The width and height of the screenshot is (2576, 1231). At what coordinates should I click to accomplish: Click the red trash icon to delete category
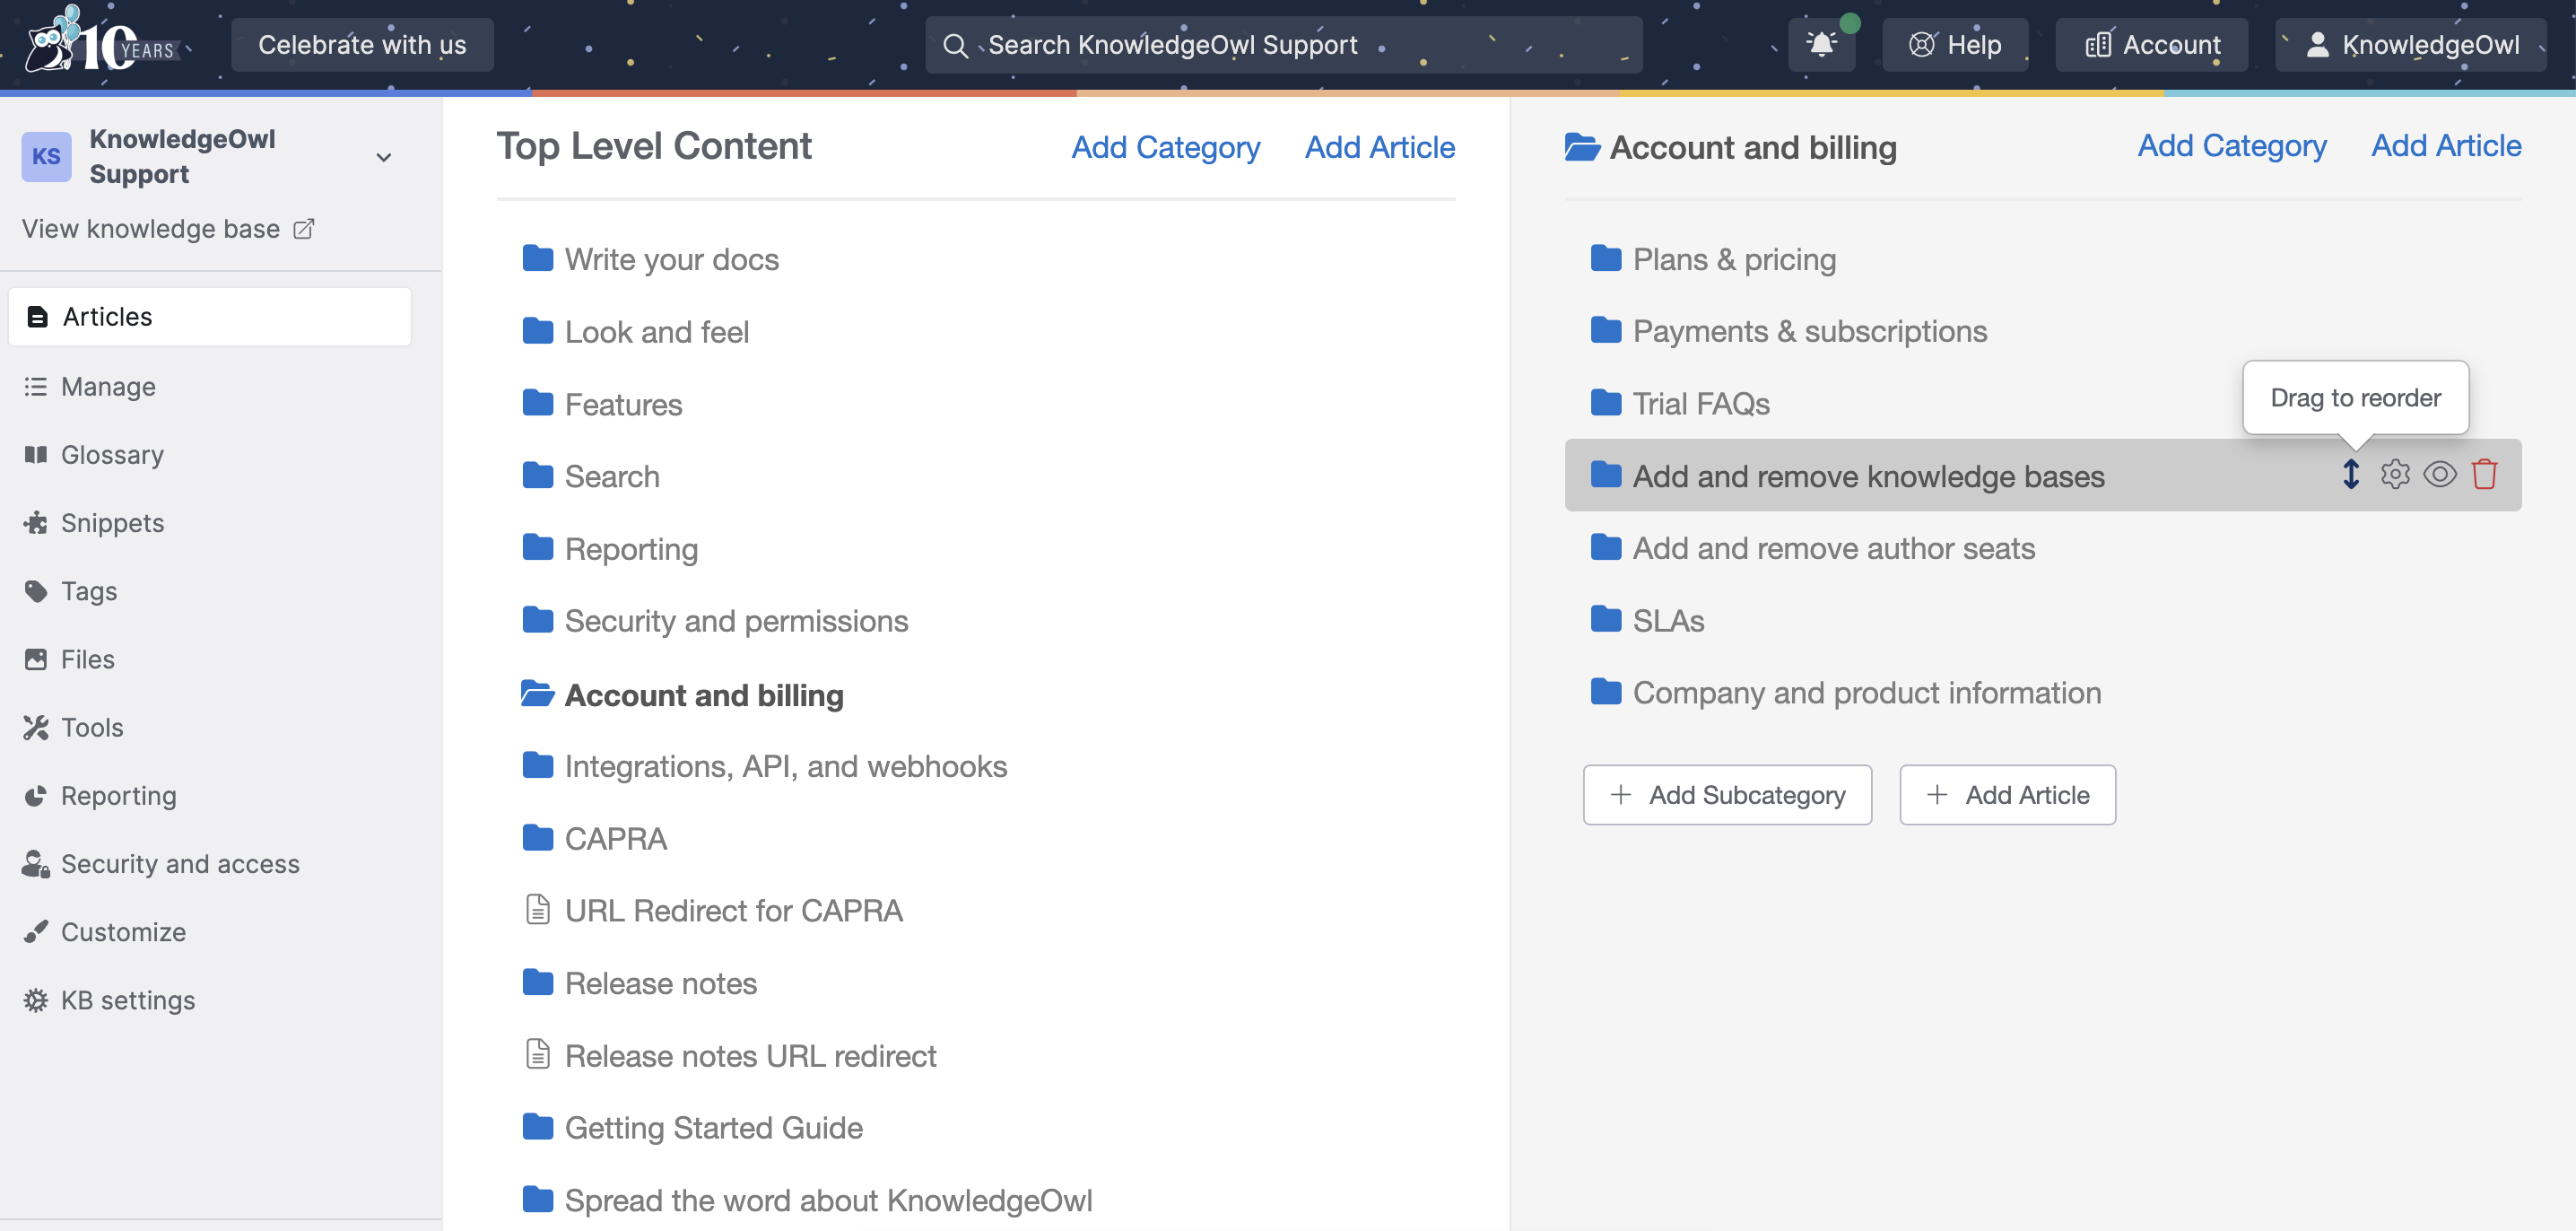[2484, 474]
